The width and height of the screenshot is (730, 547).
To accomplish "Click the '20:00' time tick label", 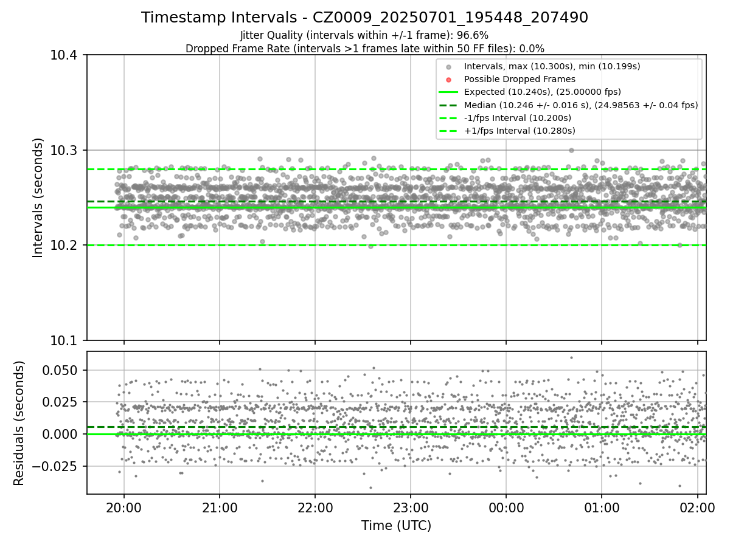I will 124,507.
